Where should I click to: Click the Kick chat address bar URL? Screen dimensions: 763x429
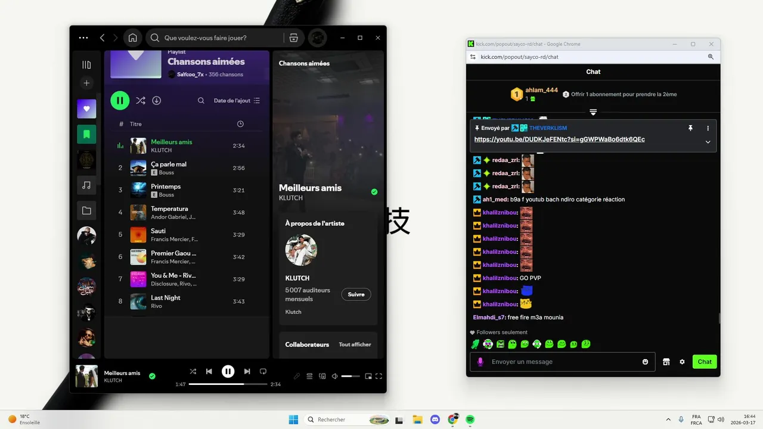(519, 57)
